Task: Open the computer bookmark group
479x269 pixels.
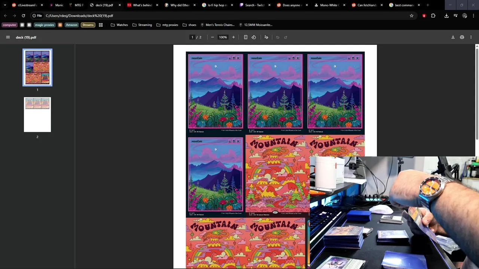Action: click(10, 25)
